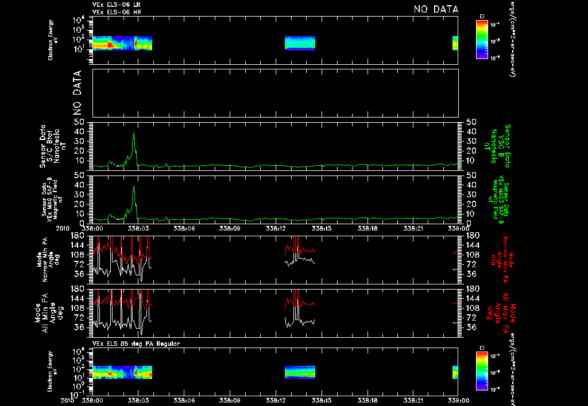588x406 pixels.
Task: Pick the color bar beside the 85 deg PA spectrogram
Action: (482, 371)
